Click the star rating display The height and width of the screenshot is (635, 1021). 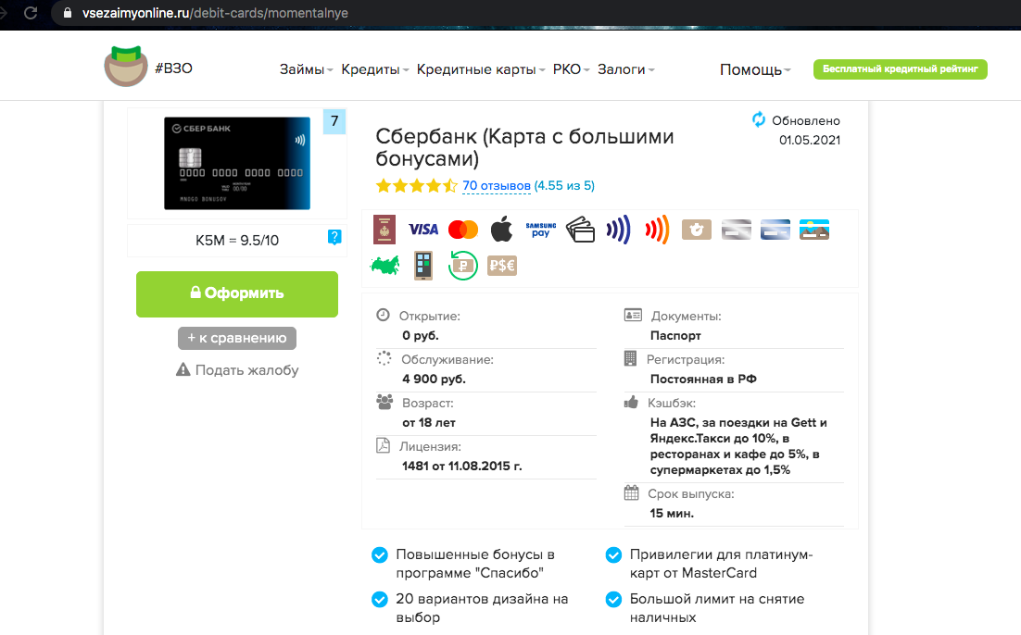pos(417,186)
